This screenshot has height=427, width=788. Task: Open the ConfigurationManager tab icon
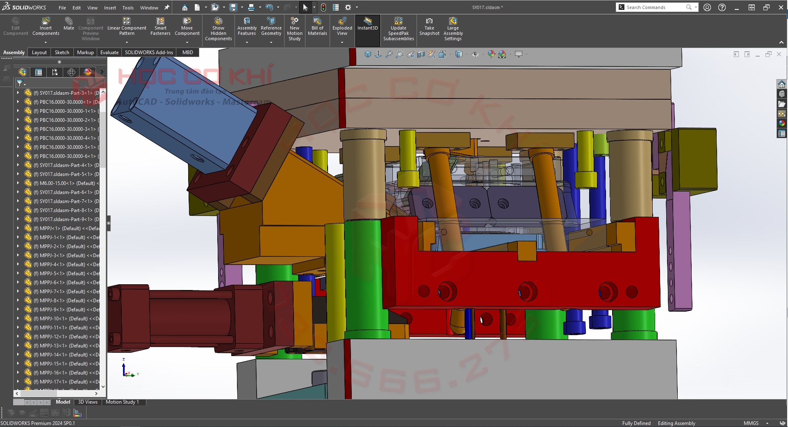[x=55, y=72]
